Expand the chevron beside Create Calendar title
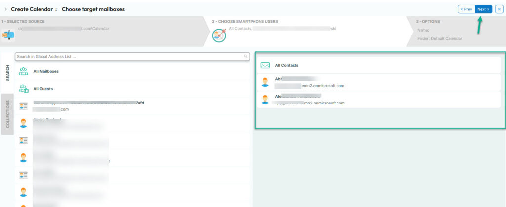This screenshot has width=506, height=207. (x=5, y=9)
